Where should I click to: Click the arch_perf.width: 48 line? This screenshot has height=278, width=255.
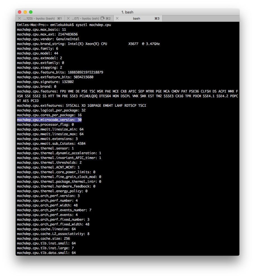[47, 205]
